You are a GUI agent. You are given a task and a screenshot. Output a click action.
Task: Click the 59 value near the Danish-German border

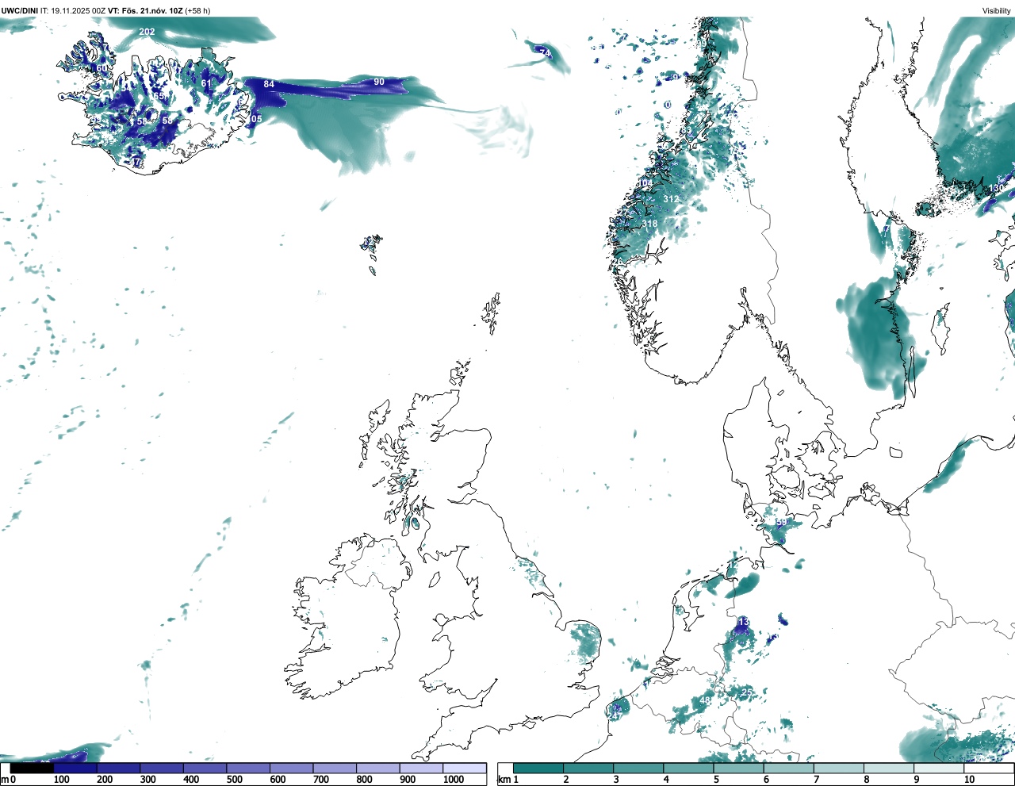781,523
